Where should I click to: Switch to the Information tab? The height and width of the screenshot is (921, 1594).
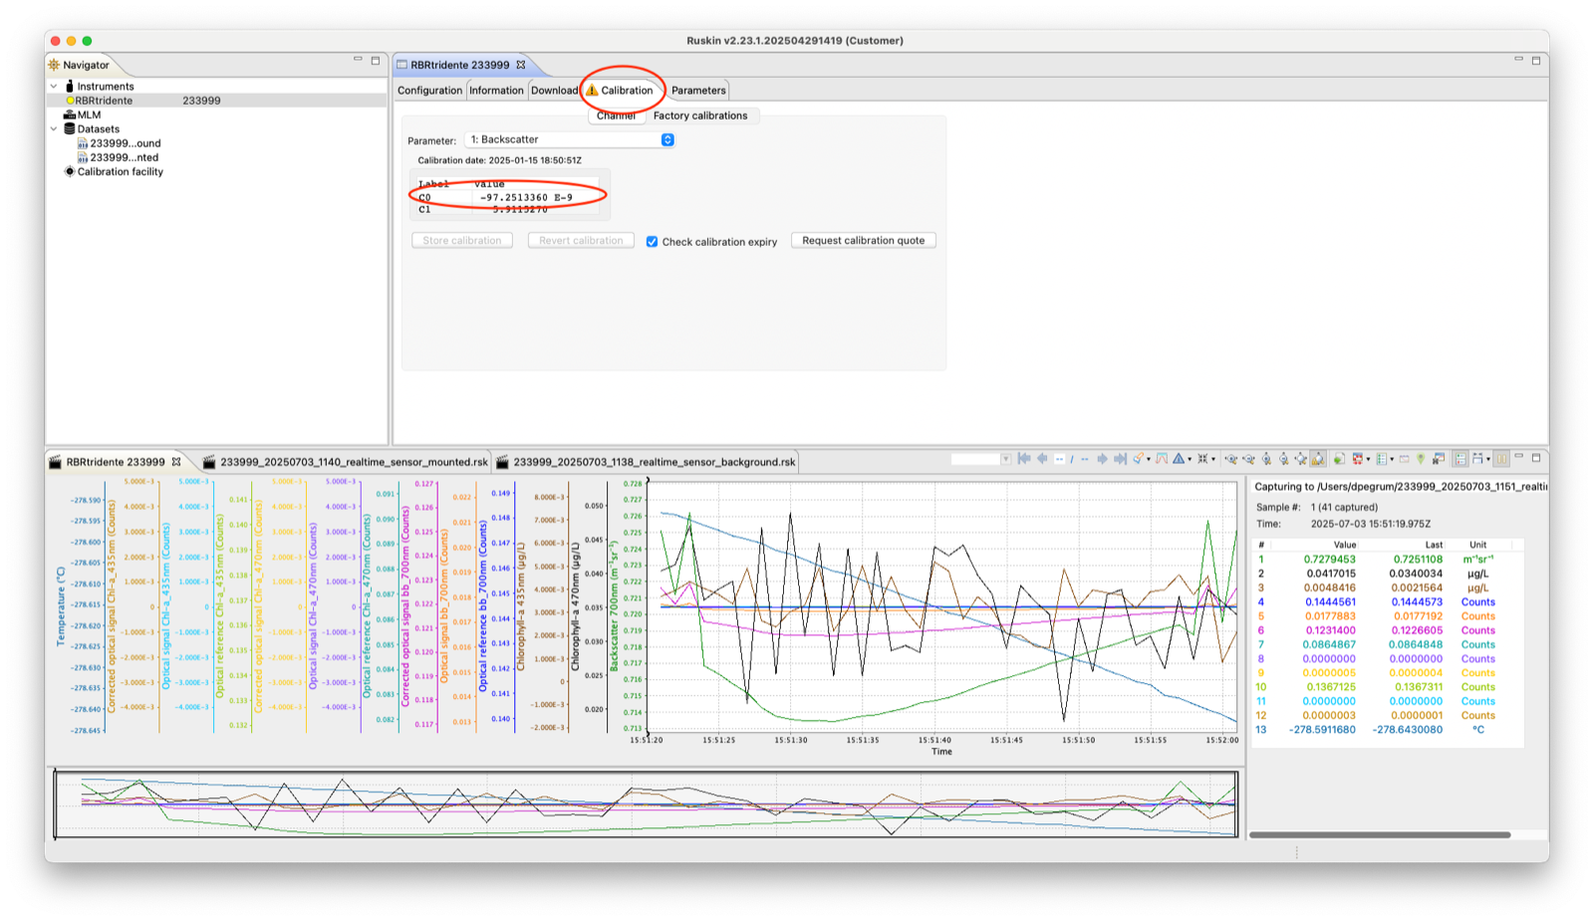point(496,91)
